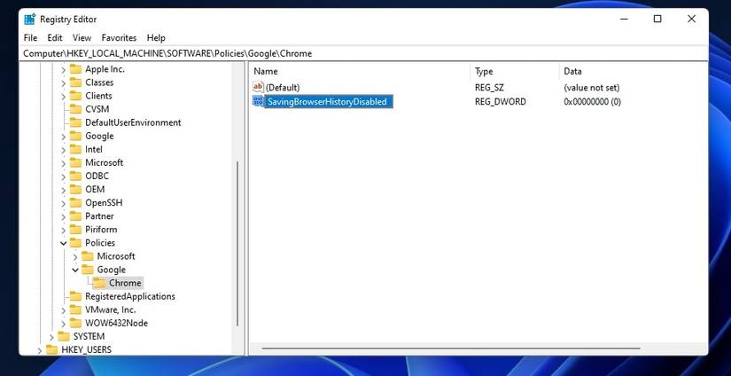
Task: Click the DefaultUserEnvironment folder icon
Action: 75,122
